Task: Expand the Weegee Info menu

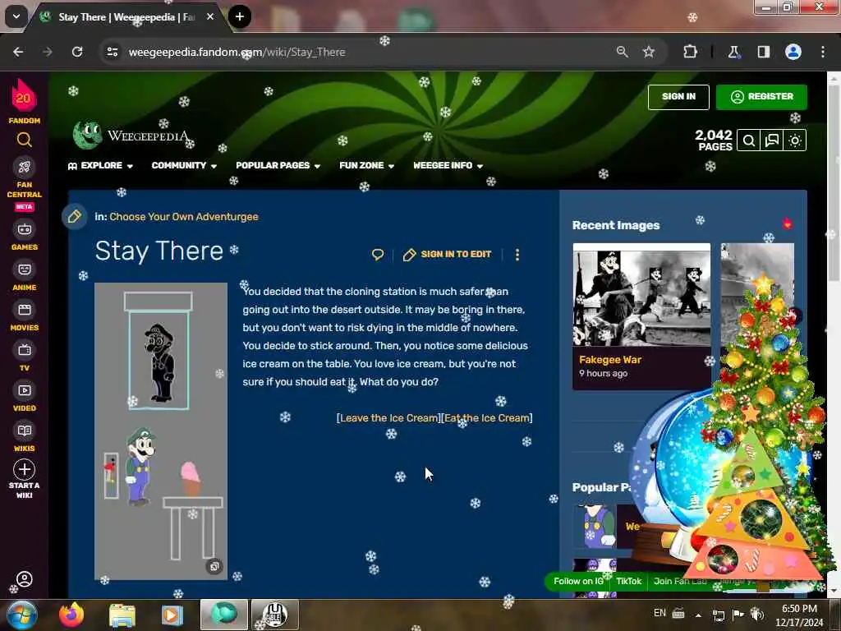Action: pyautogui.click(x=448, y=166)
